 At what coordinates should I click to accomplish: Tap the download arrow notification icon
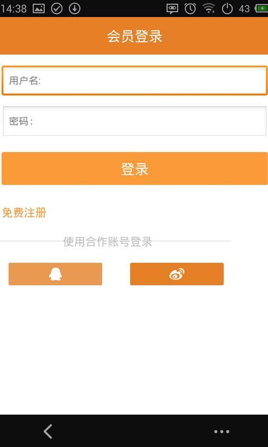pyautogui.click(x=74, y=8)
